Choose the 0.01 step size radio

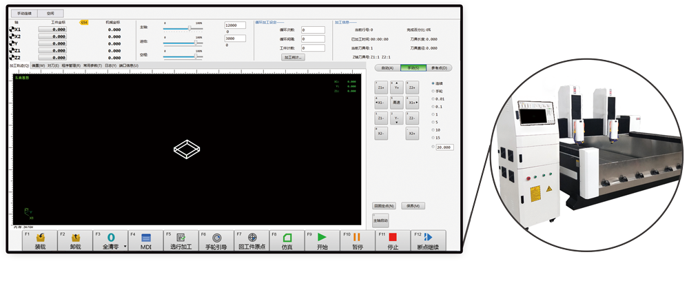click(433, 99)
